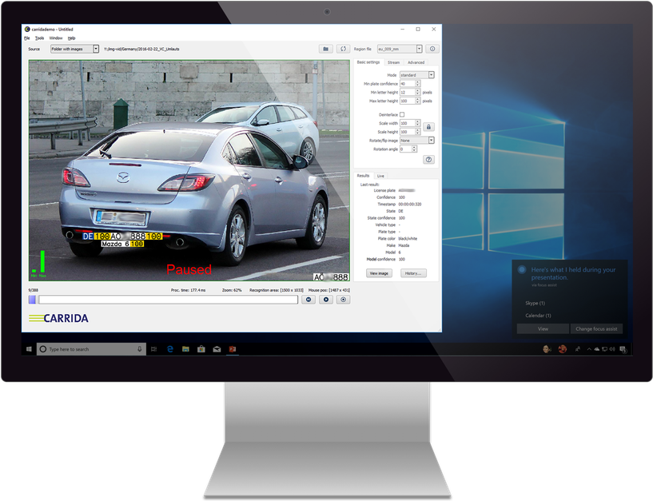653x501 pixels.
Task: Click the reload region file icon
Action: coord(343,49)
